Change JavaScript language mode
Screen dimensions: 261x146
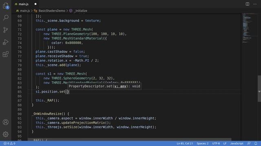coord(237,144)
